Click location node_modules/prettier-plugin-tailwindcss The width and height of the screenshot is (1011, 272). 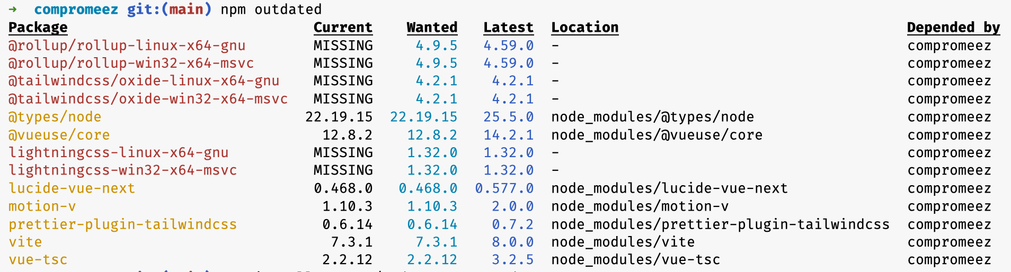(x=720, y=224)
